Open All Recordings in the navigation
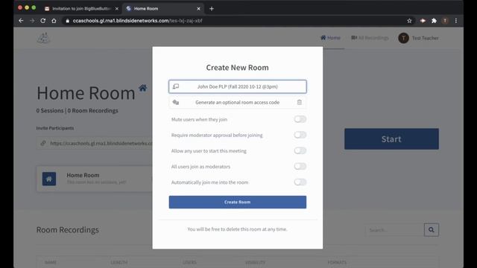 [370, 38]
